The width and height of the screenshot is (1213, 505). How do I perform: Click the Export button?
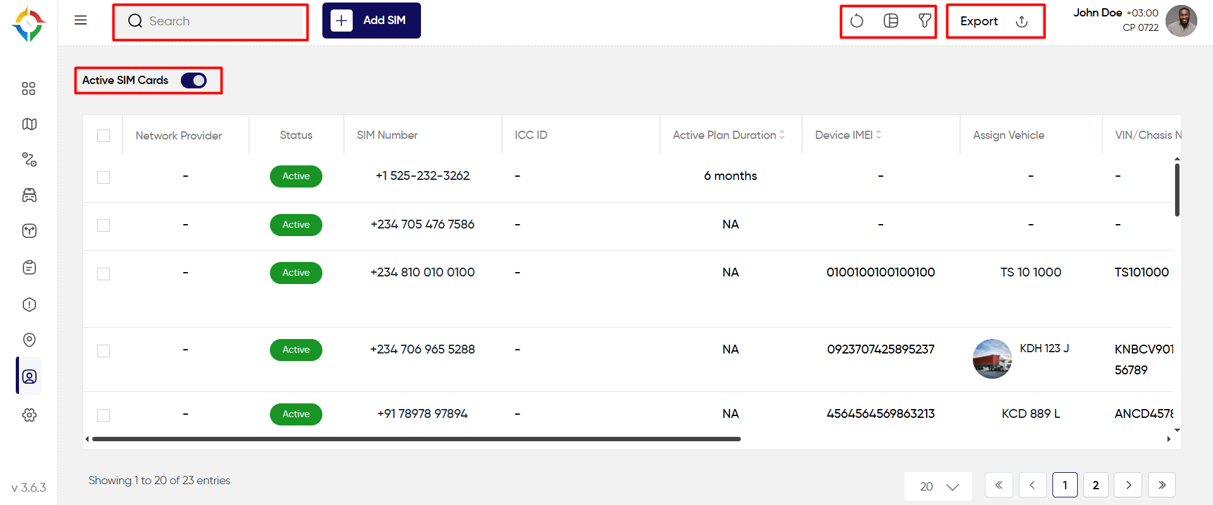tap(995, 21)
